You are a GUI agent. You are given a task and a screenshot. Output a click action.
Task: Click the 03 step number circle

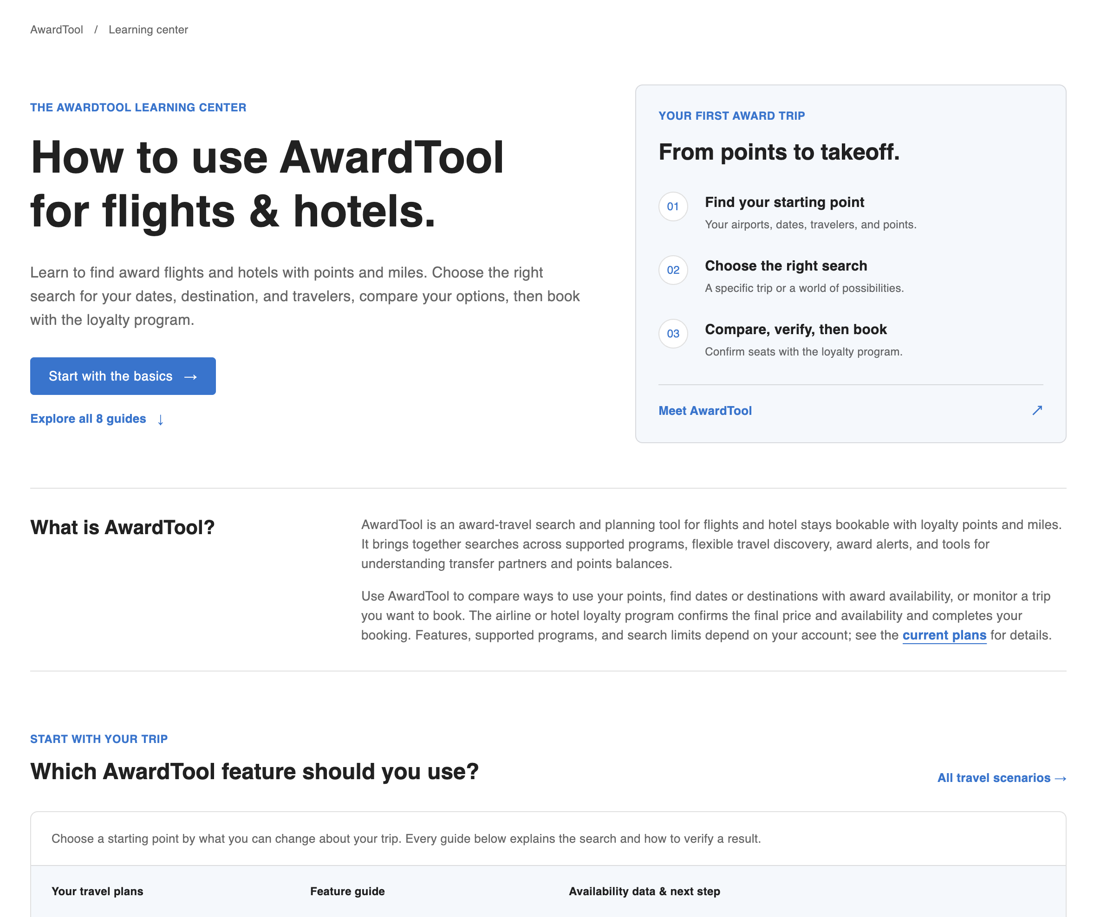673,333
